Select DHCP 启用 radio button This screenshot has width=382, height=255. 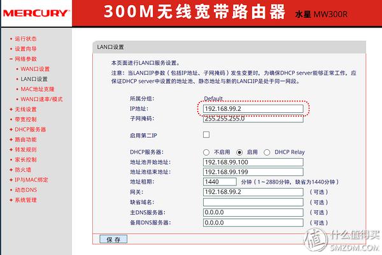click(x=239, y=152)
